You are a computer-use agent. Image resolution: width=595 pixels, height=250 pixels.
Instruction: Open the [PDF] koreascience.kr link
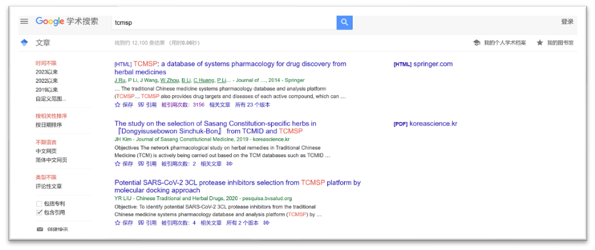426,123
